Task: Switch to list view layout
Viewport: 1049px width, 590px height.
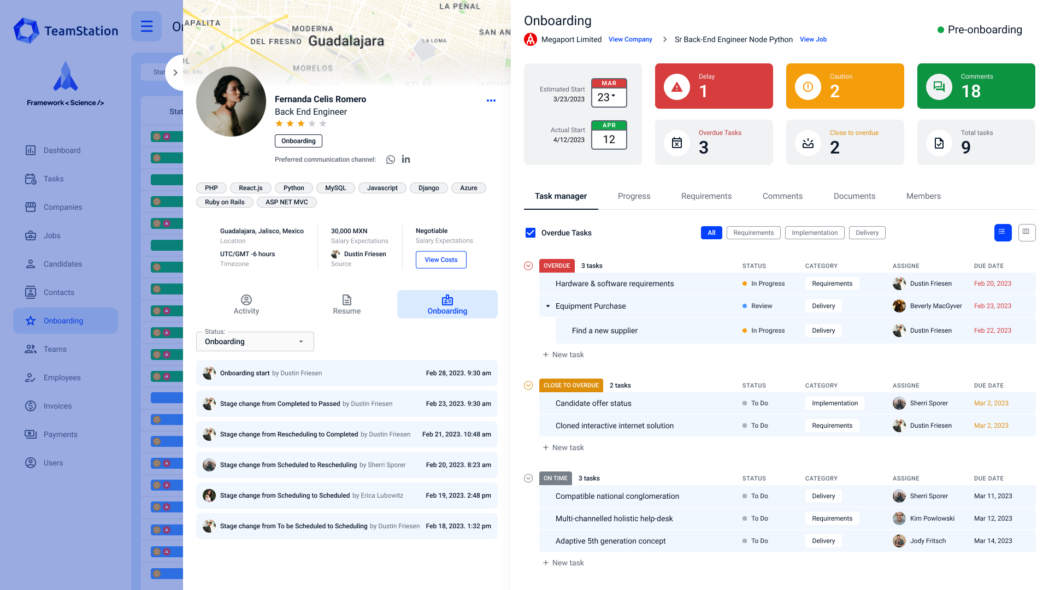Action: [1002, 232]
